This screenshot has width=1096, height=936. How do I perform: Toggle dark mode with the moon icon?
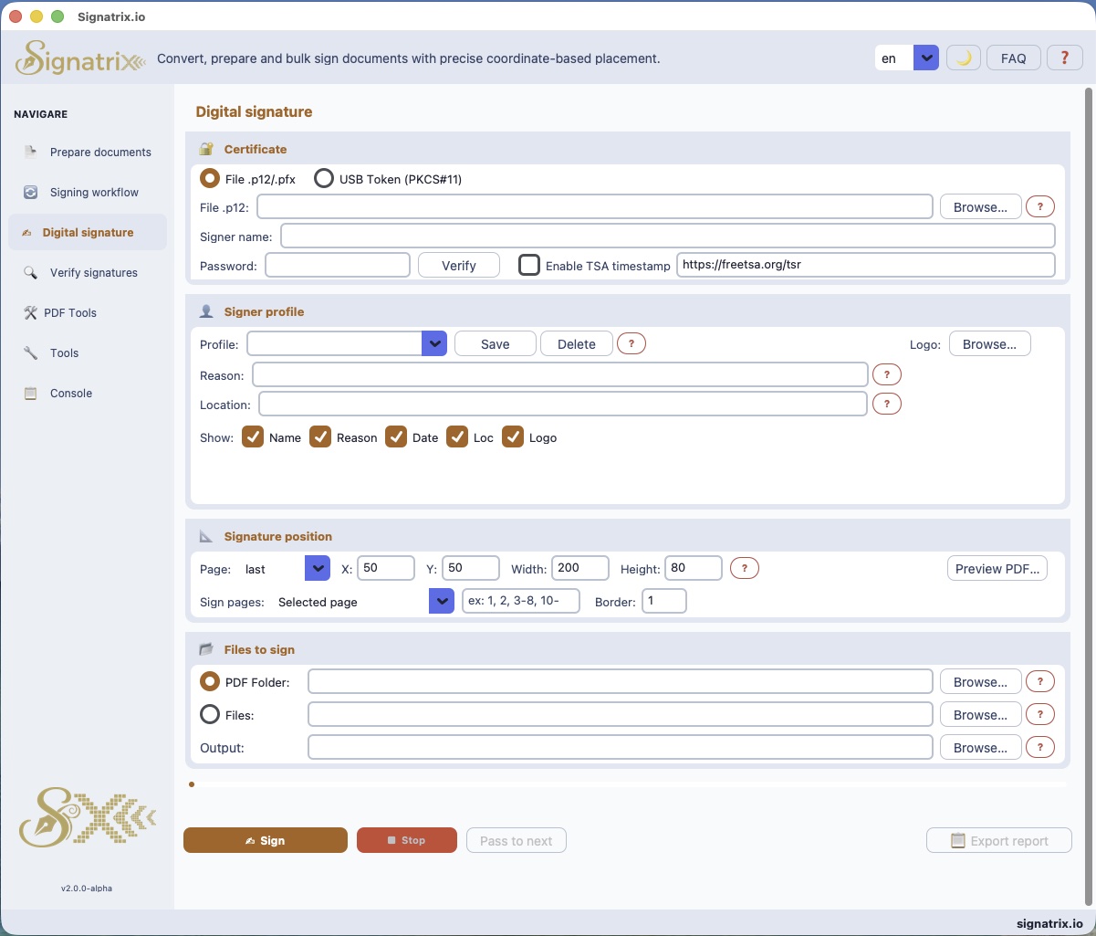pyautogui.click(x=963, y=57)
